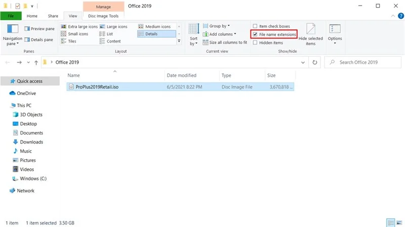Image resolution: width=405 pixels, height=227 pixels.
Task: Collapse the ribbon with the chevron
Action: point(393,16)
